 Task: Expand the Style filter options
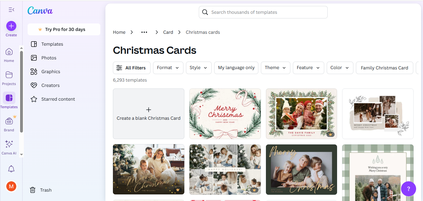[198, 68]
